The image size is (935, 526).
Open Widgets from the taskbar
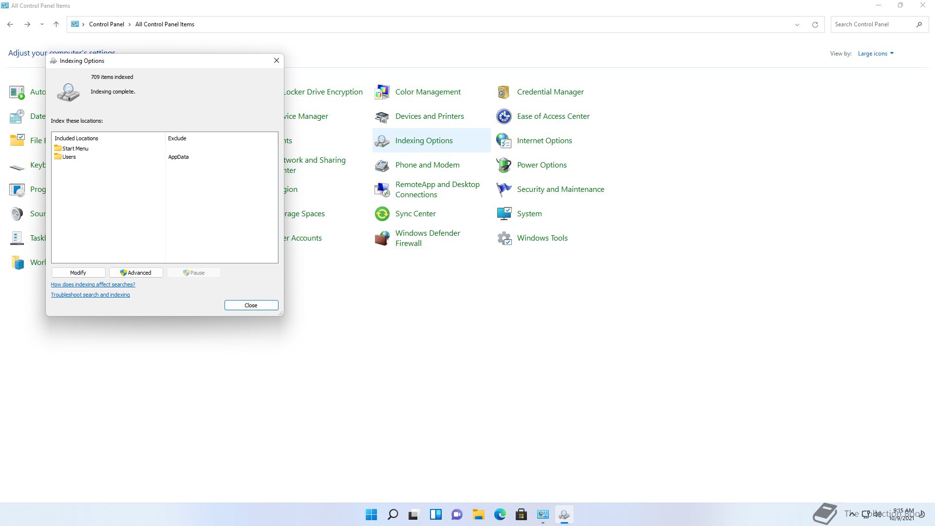[435, 514]
